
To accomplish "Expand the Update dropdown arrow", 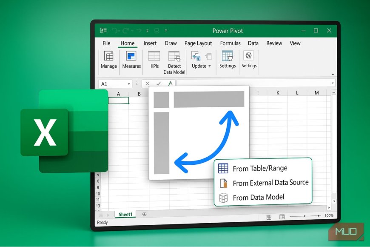I will point(209,66).
